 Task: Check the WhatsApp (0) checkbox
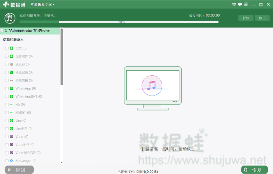7,88
